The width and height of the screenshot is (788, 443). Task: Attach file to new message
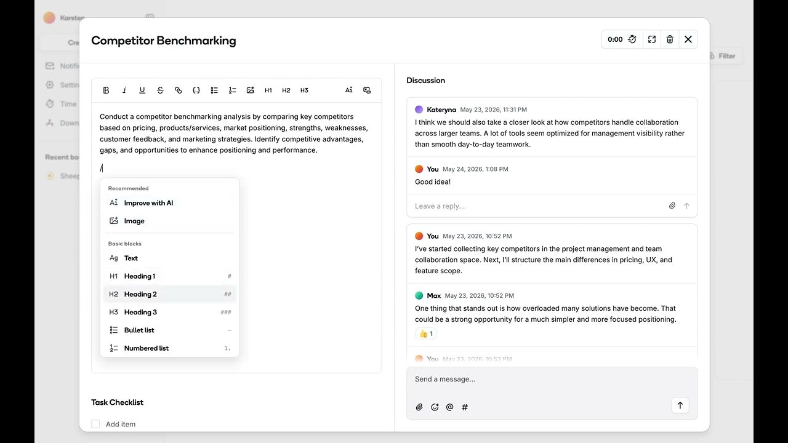tap(419, 407)
